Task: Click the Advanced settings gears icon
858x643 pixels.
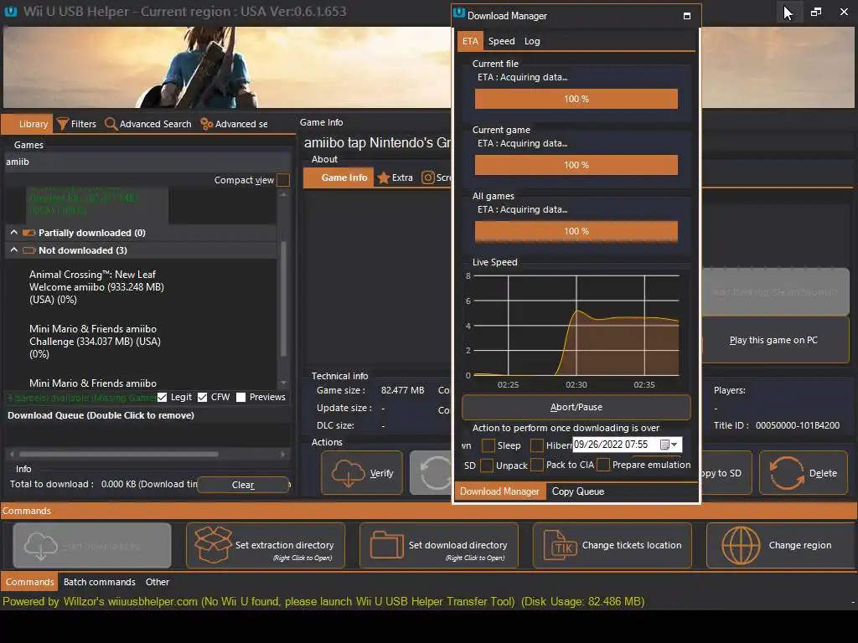Action: click(x=207, y=124)
